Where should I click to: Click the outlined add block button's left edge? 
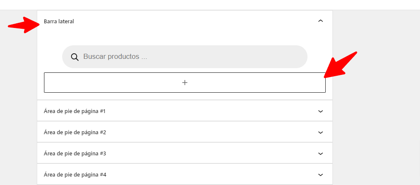tap(45, 83)
